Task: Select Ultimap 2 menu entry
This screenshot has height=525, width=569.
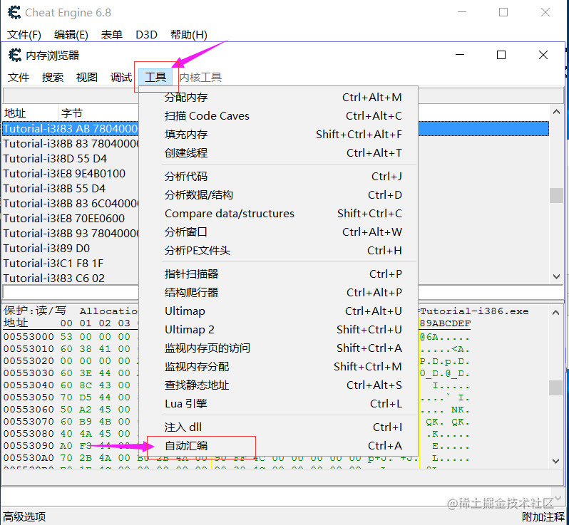Action: tap(278, 329)
